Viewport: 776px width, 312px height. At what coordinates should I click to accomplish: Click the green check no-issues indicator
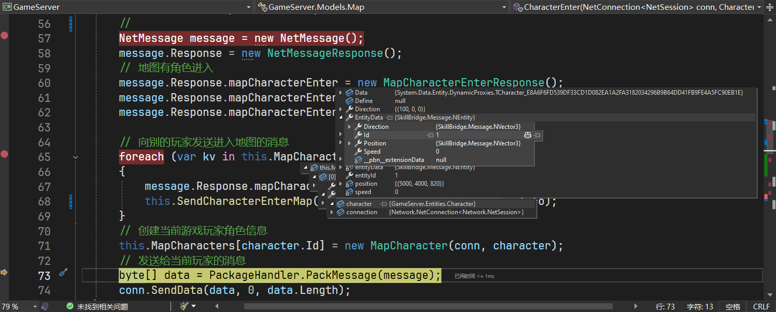70,306
